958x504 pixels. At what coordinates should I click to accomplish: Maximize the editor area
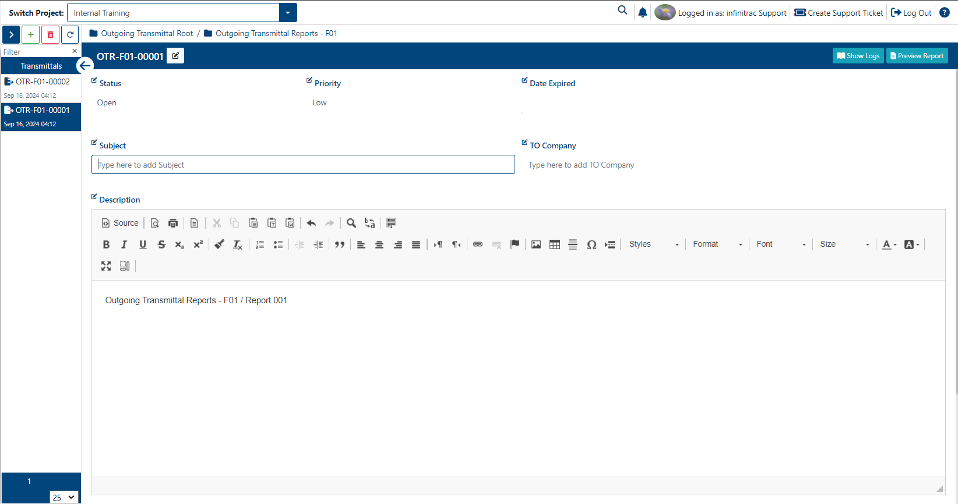tap(106, 266)
